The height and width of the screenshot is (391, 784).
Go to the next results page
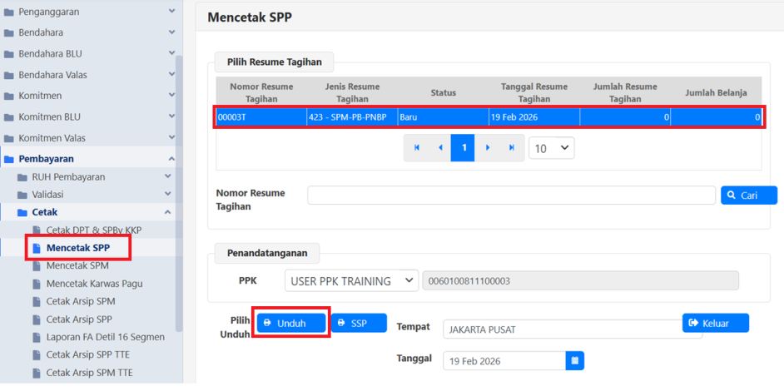point(488,148)
